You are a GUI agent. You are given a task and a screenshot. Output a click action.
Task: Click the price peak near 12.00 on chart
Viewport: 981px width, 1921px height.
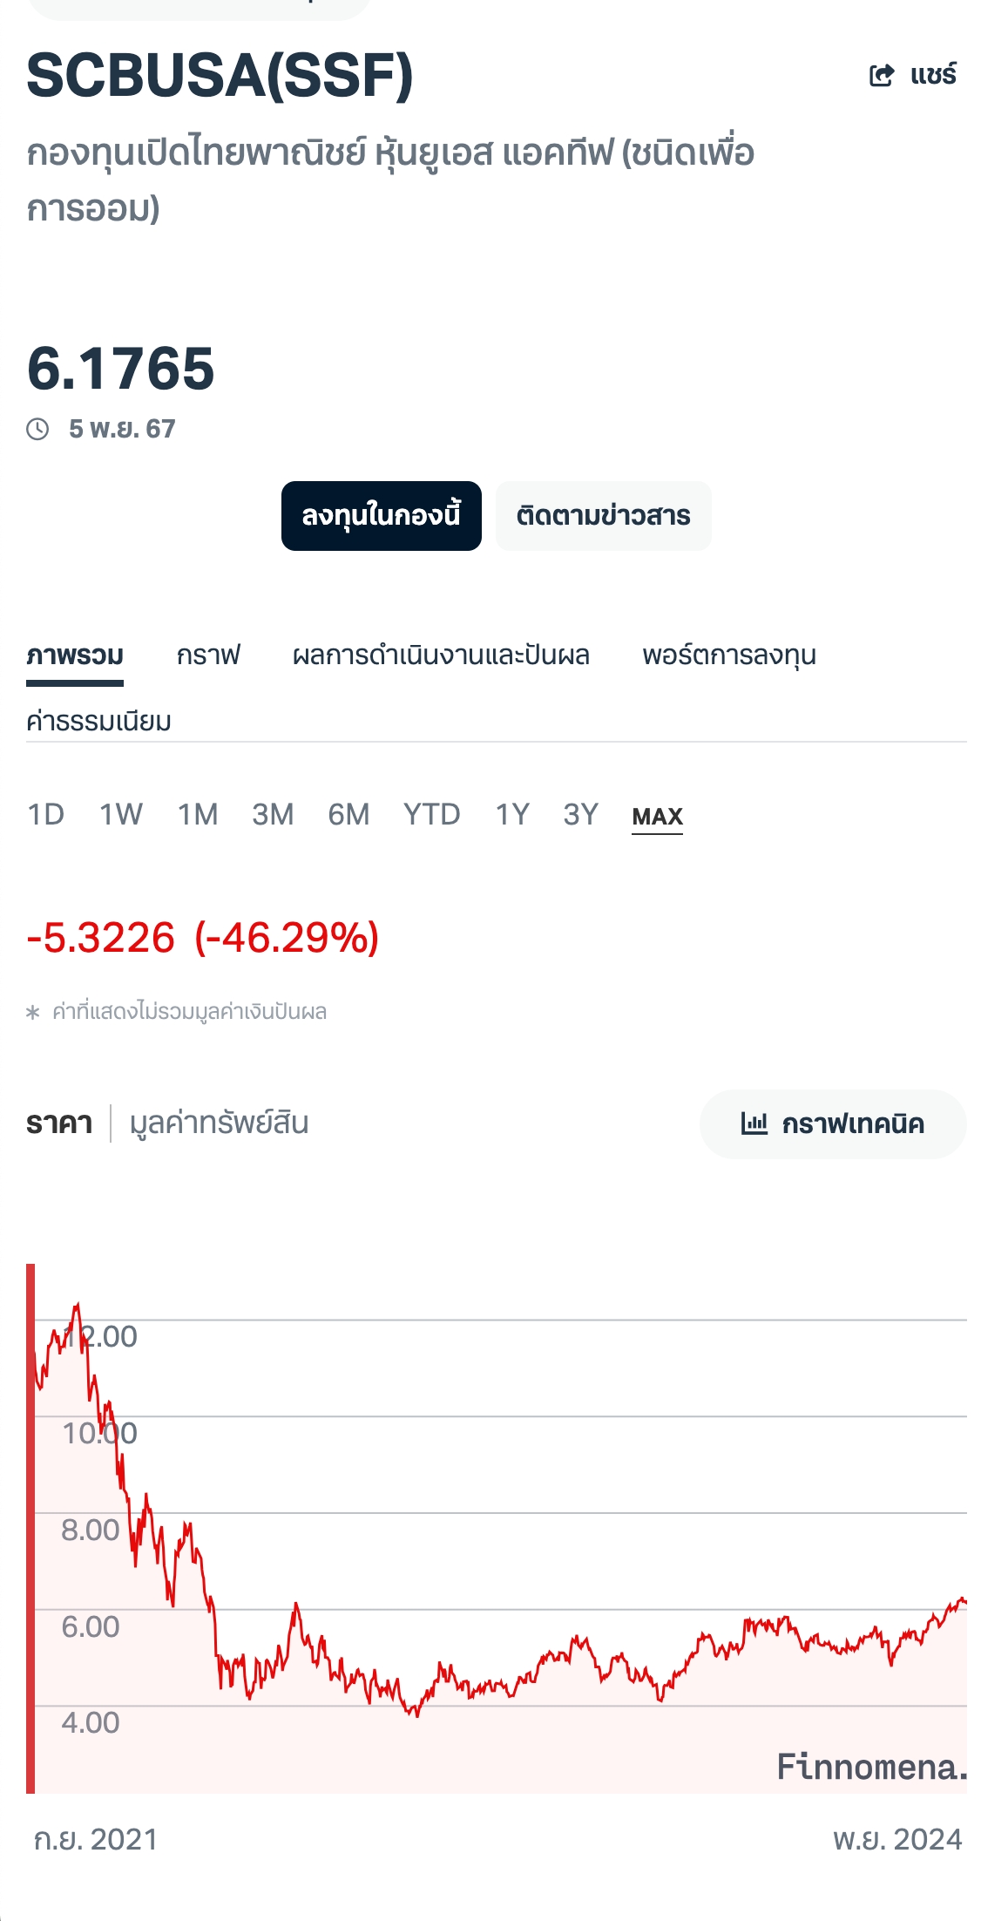tap(77, 1307)
